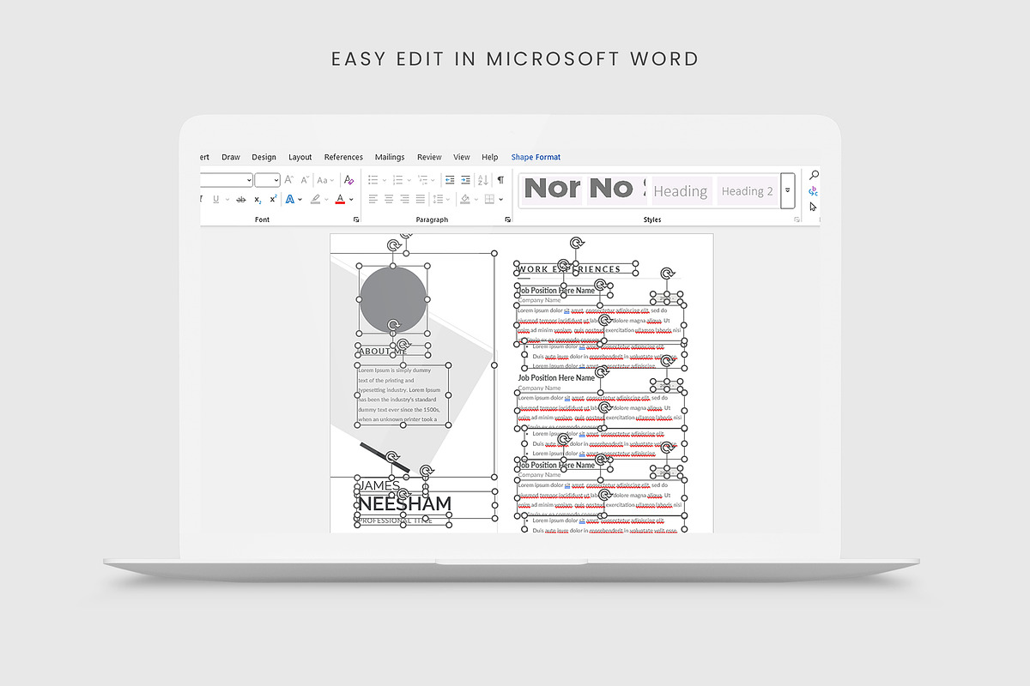Switch to the Review tab

click(x=429, y=157)
